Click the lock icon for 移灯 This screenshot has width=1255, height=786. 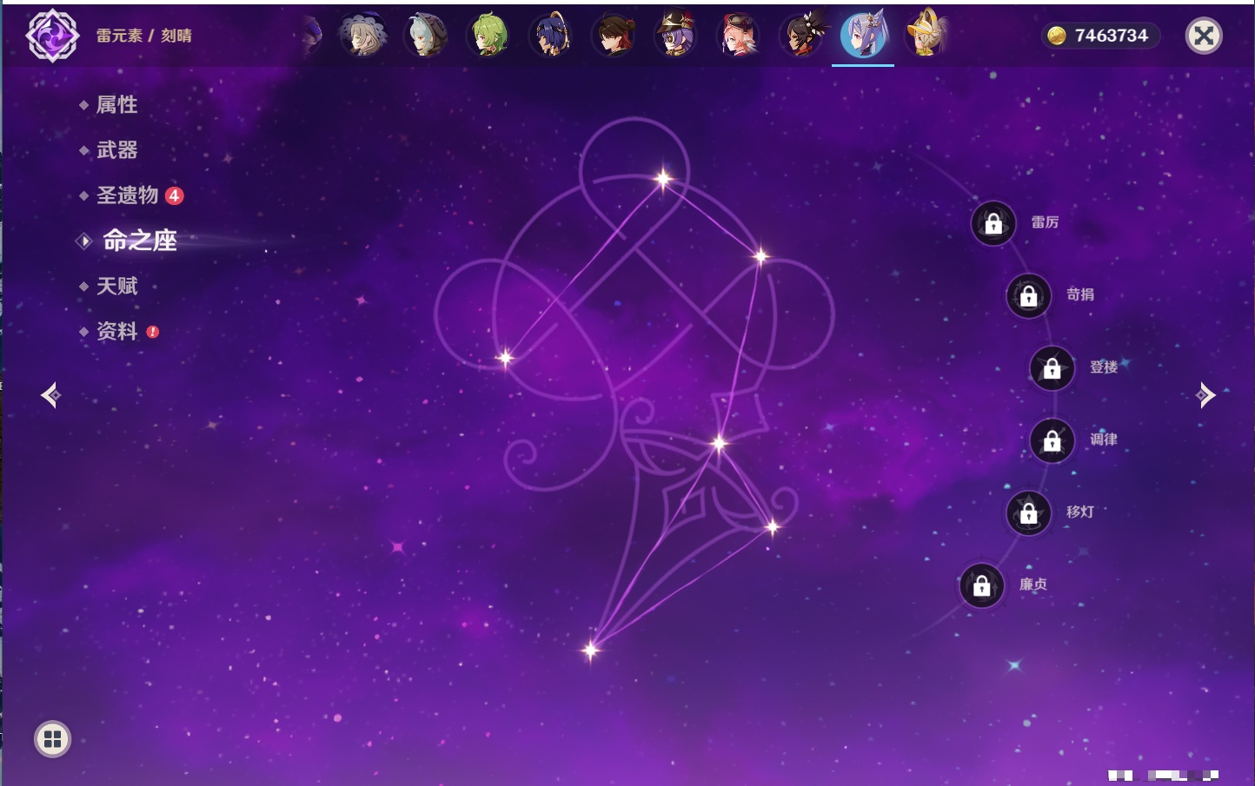tap(1029, 512)
